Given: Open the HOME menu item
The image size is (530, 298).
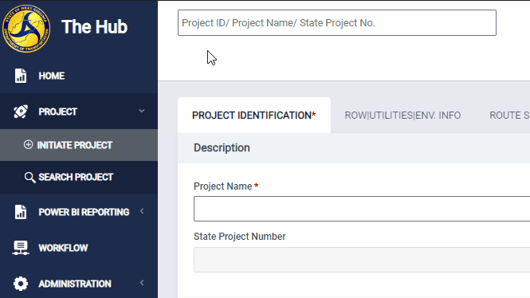Looking at the screenshot, I should click(x=79, y=76).
